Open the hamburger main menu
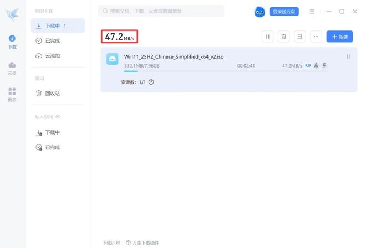Image resolution: width=366 pixels, height=248 pixels. tap(312, 12)
